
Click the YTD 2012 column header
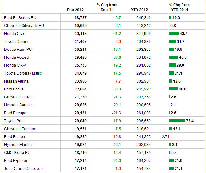click(x=139, y=10)
